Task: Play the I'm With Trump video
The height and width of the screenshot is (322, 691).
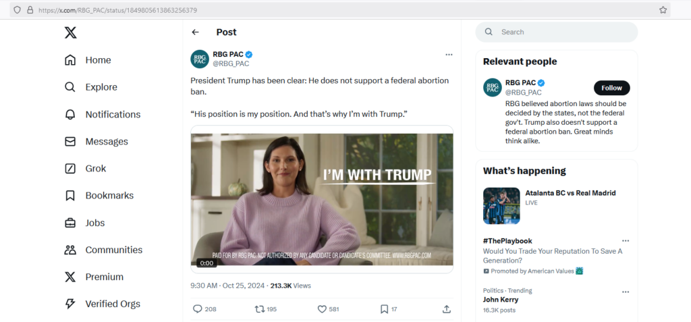Action: 322,199
